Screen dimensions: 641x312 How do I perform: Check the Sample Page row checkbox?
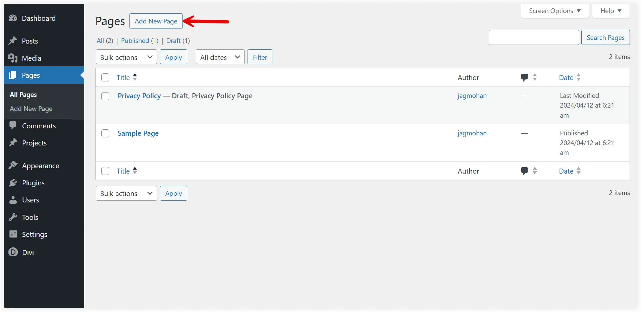pyautogui.click(x=105, y=133)
